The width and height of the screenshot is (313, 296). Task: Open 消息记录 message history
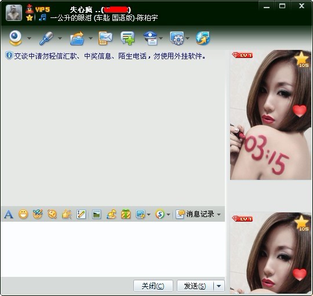tap(195, 214)
